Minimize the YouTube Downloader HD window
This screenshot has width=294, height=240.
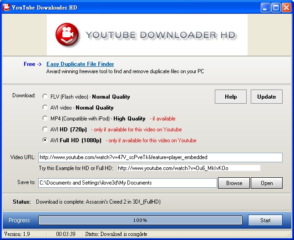click(265, 8)
